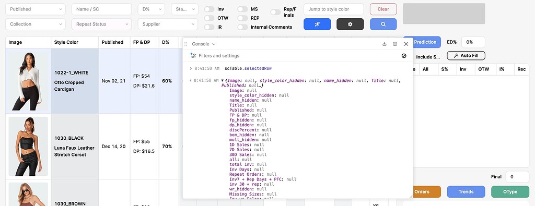535x206 pixels.
Task: Open the Repeat Status dropdown
Action: click(x=101, y=24)
